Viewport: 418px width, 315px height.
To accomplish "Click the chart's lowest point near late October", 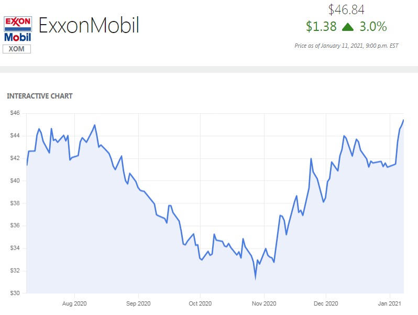I will (256, 277).
